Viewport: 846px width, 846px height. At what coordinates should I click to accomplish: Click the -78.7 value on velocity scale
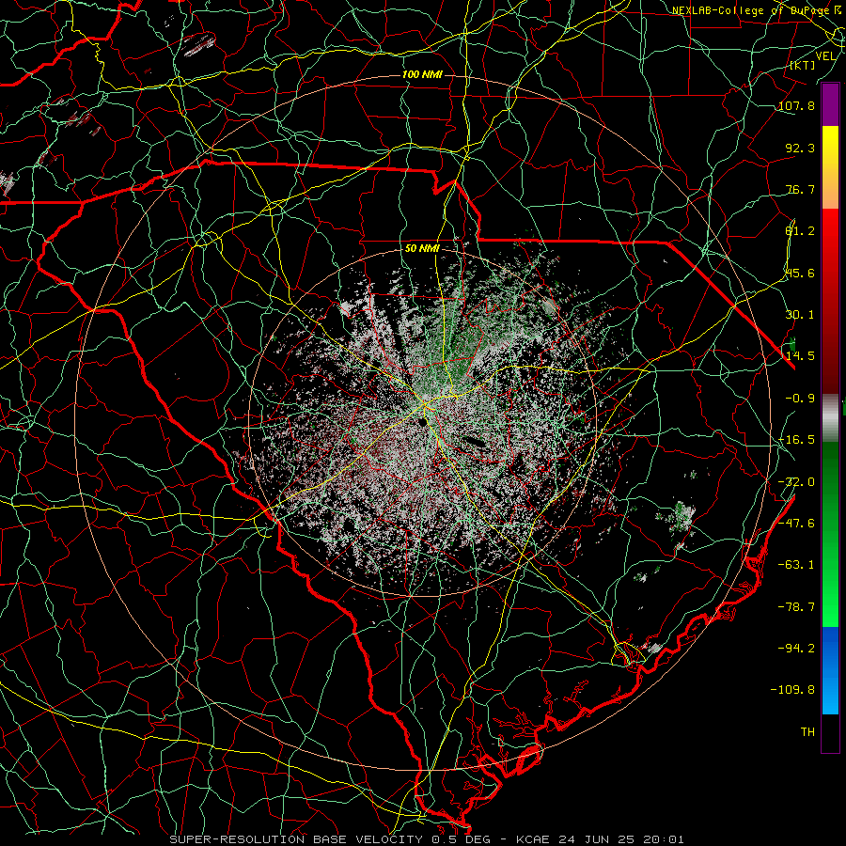click(x=796, y=607)
